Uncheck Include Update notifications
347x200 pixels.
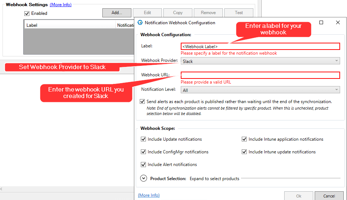[x=143, y=139]
